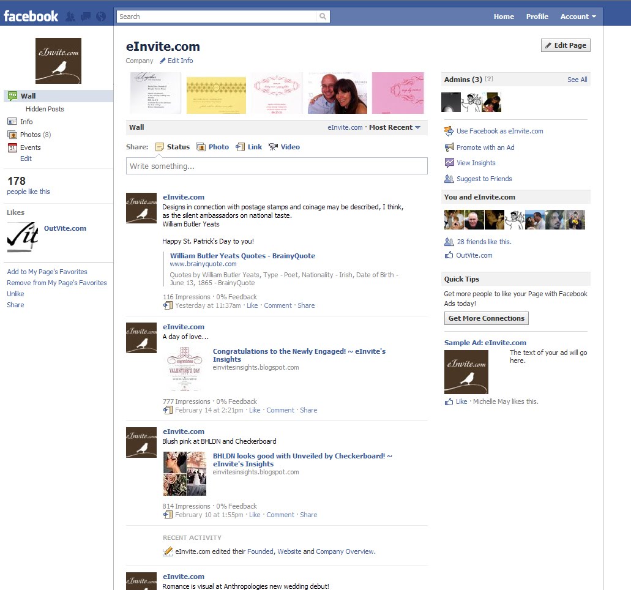Click the Promote with an Ad megaphone icon
Screen dimensions: 631x590
(449, 147)
